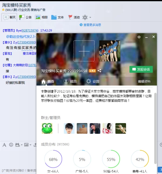Click the share icon beside LV2 badge
Screen dimensions: 162x174
(99, 71)
